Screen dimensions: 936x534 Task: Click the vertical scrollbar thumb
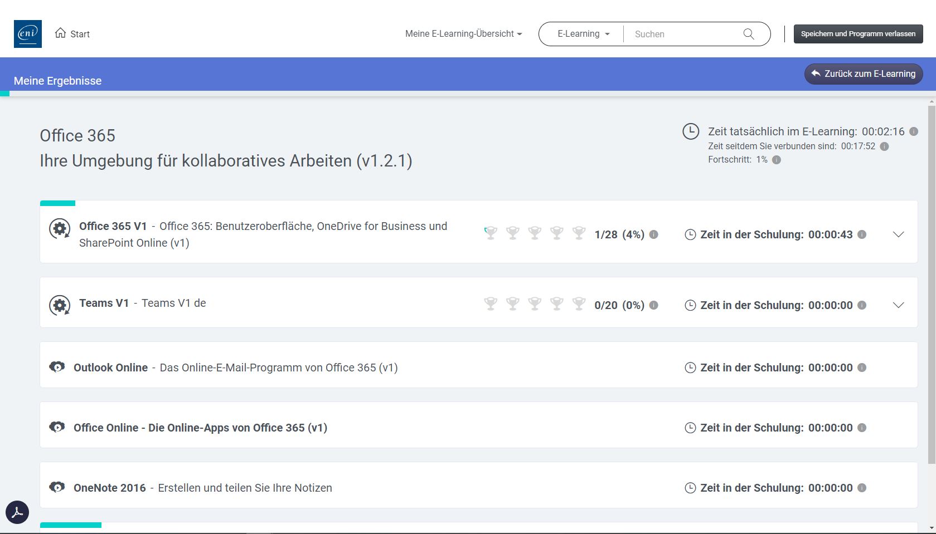click(932, 284)
